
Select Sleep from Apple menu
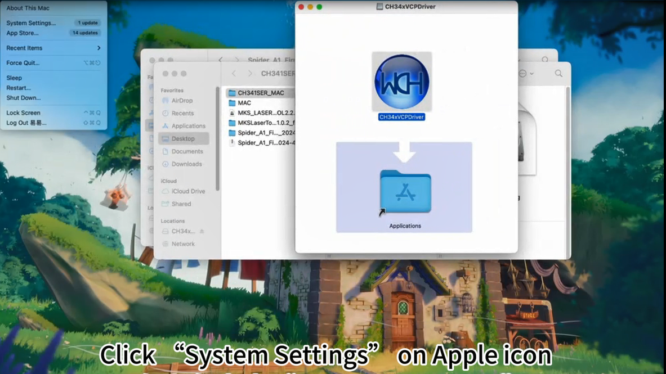(14, 78)
